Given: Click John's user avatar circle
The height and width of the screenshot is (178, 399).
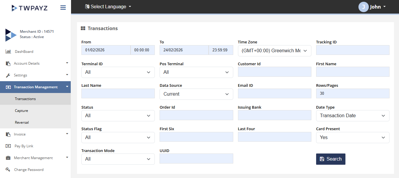Looking at the screenshot, I should tap(363, 7).
